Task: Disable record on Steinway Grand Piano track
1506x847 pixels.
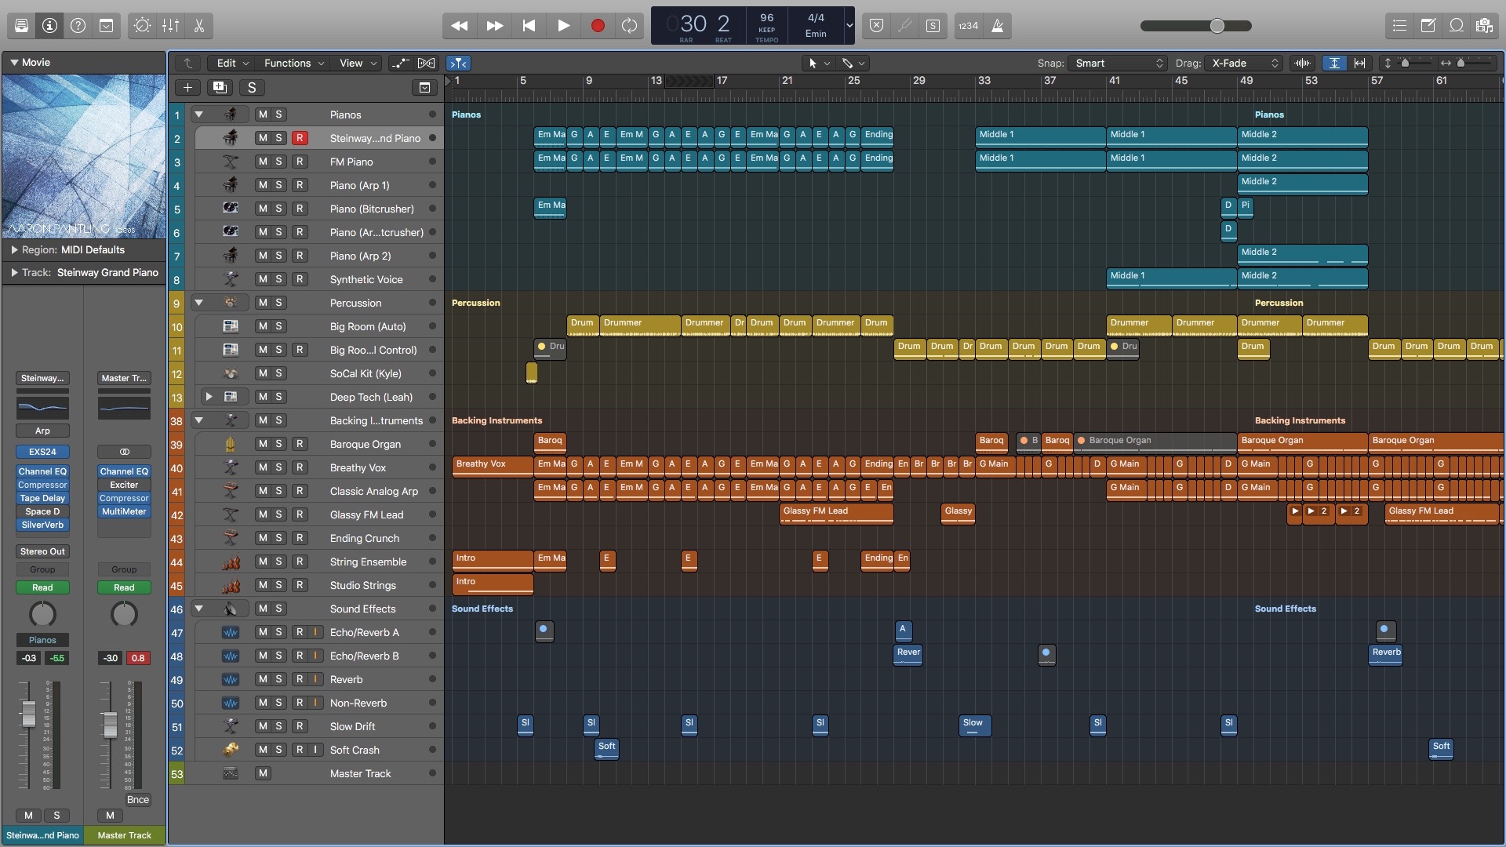Action: pos(299,138)
